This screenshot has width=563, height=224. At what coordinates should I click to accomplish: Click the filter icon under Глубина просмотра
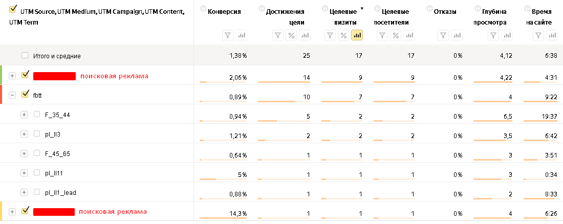[493, 35]
